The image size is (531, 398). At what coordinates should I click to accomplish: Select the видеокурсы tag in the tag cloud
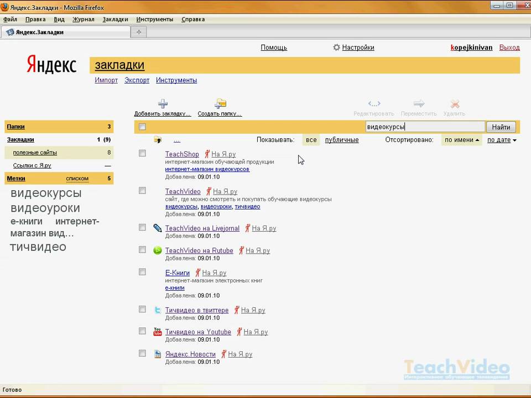[x=46, y=192]
